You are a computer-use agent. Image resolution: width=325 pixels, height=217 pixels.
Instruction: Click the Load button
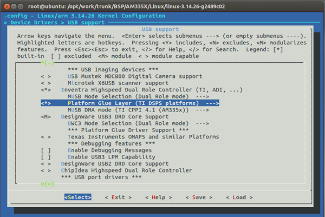(x=239, y=198)
